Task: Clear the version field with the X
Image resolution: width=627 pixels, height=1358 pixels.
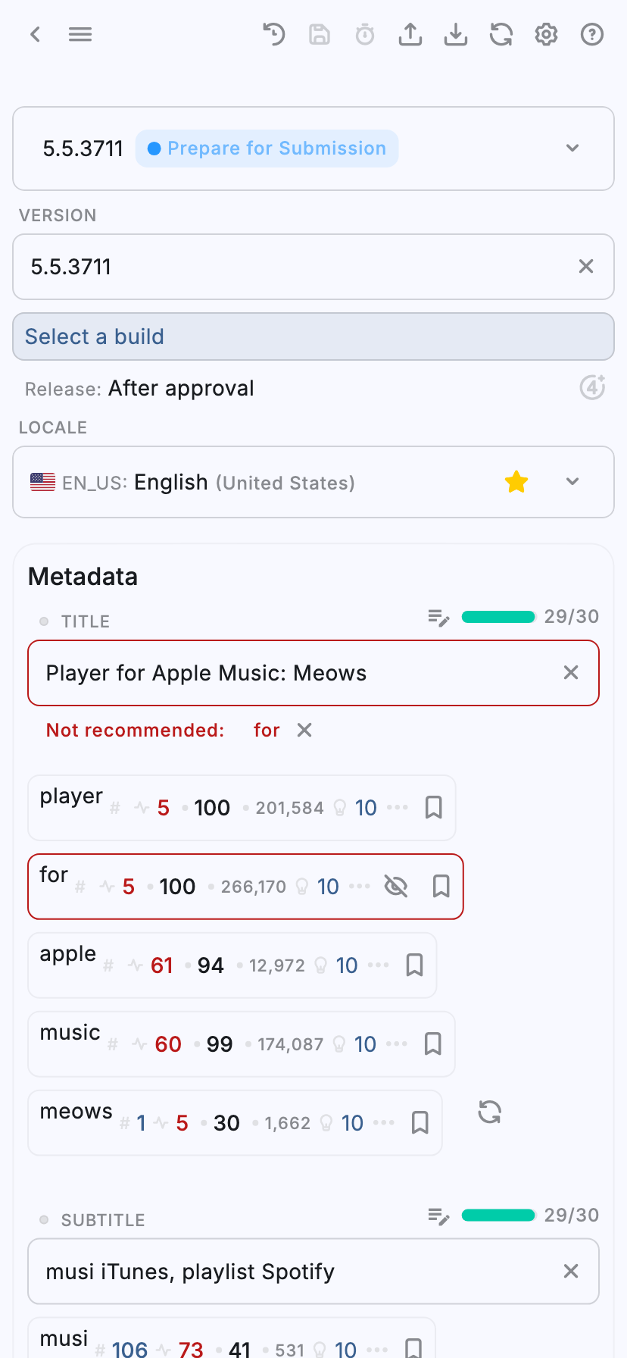Action: (x=585, y=267)
